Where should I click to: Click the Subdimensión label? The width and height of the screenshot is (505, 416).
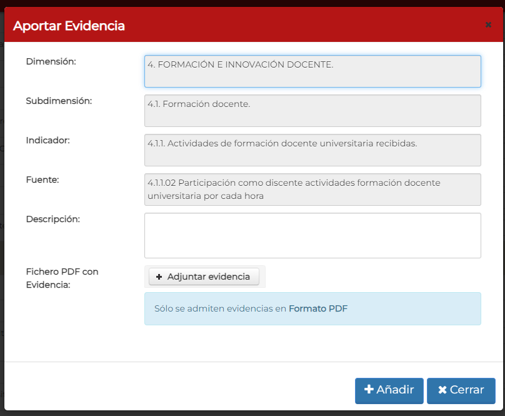[59, 101]
